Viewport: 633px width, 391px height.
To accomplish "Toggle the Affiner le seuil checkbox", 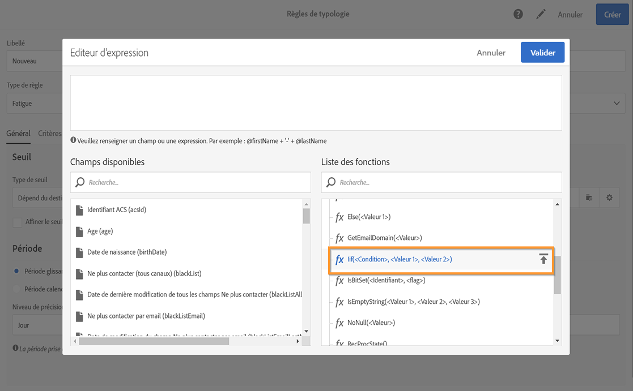I will tap(18, 222).
